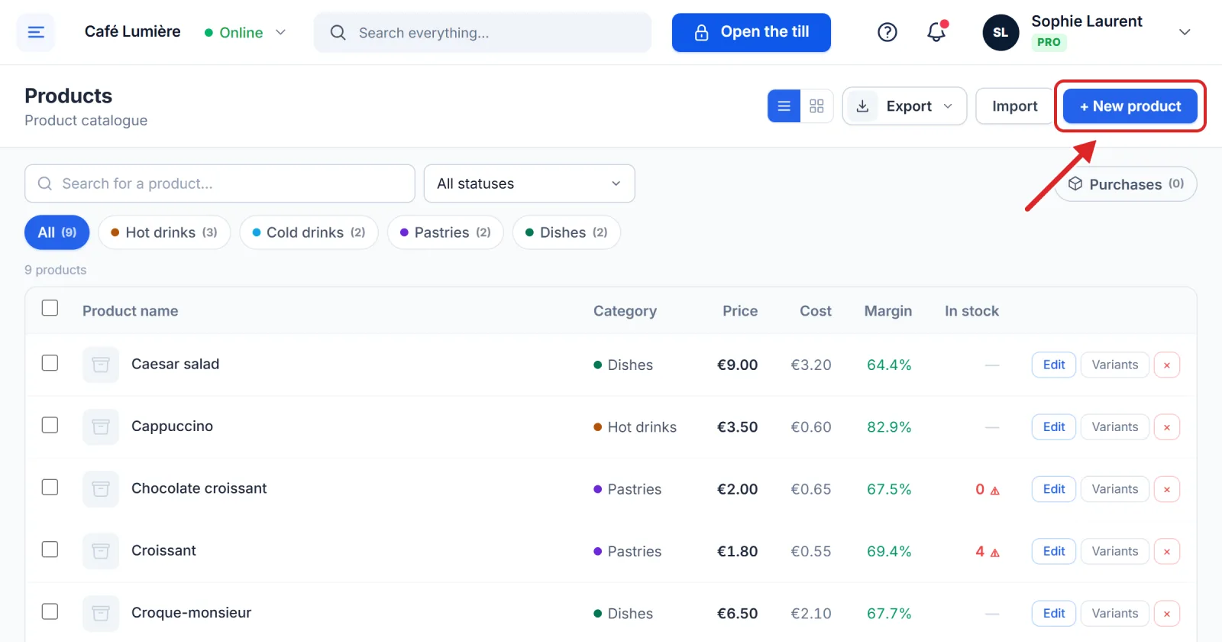Image resolution: width=1222 pixels, height=642 pixels.
Task: Delete the Croissant product row
Action: click(x=1166, y=551)
